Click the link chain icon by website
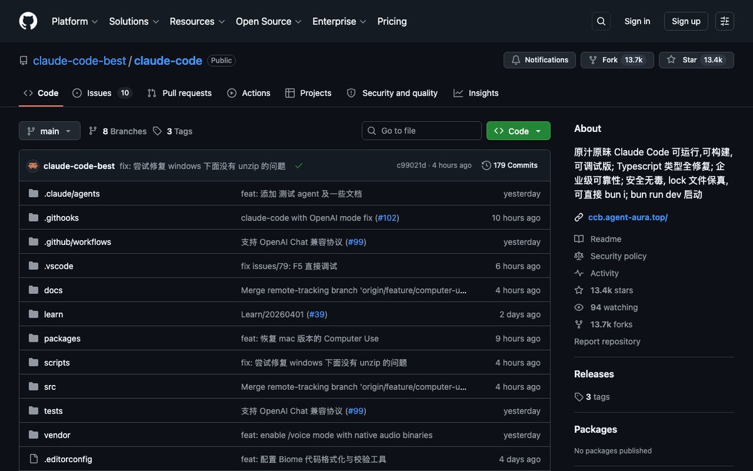 pos(579,217)
